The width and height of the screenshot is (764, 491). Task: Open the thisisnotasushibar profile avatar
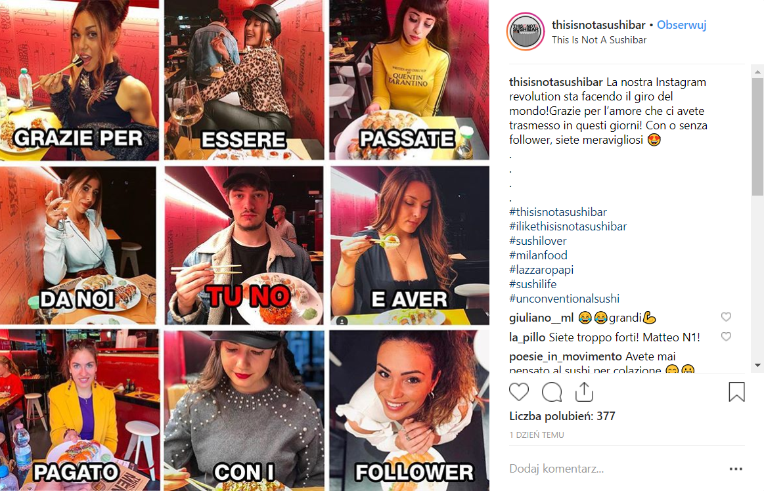click(526, 32)
